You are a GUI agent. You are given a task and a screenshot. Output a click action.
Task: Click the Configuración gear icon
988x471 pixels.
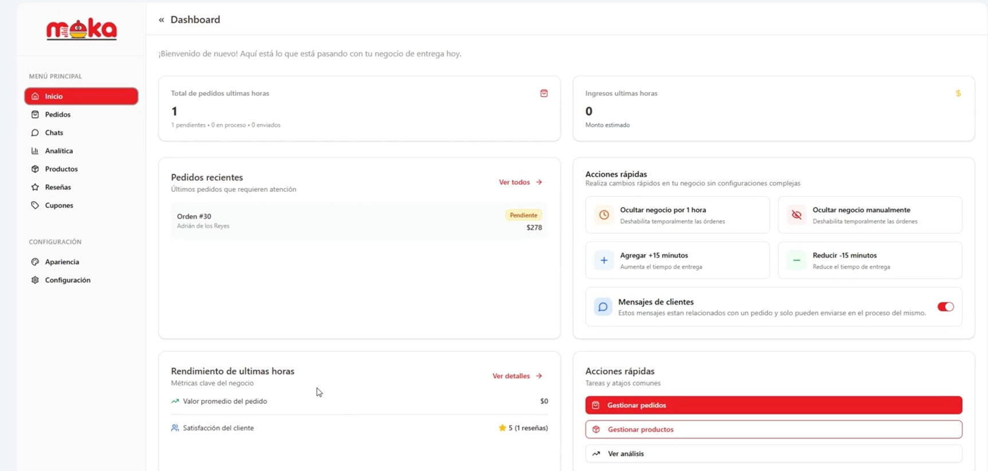[x=35, y=280]
